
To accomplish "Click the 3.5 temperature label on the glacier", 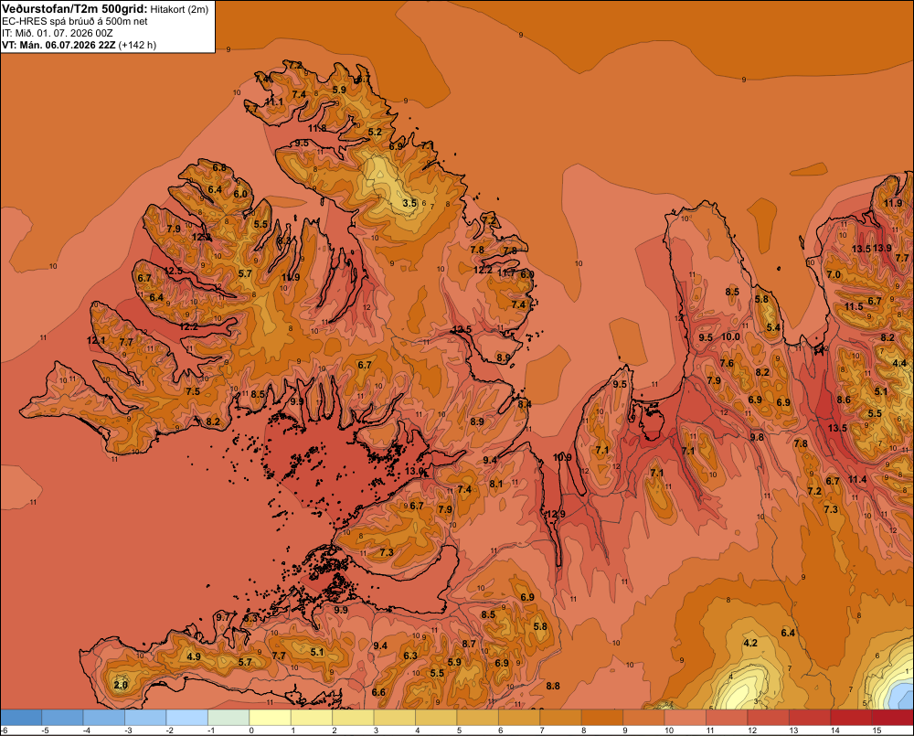I will click(x=409, y=203).
